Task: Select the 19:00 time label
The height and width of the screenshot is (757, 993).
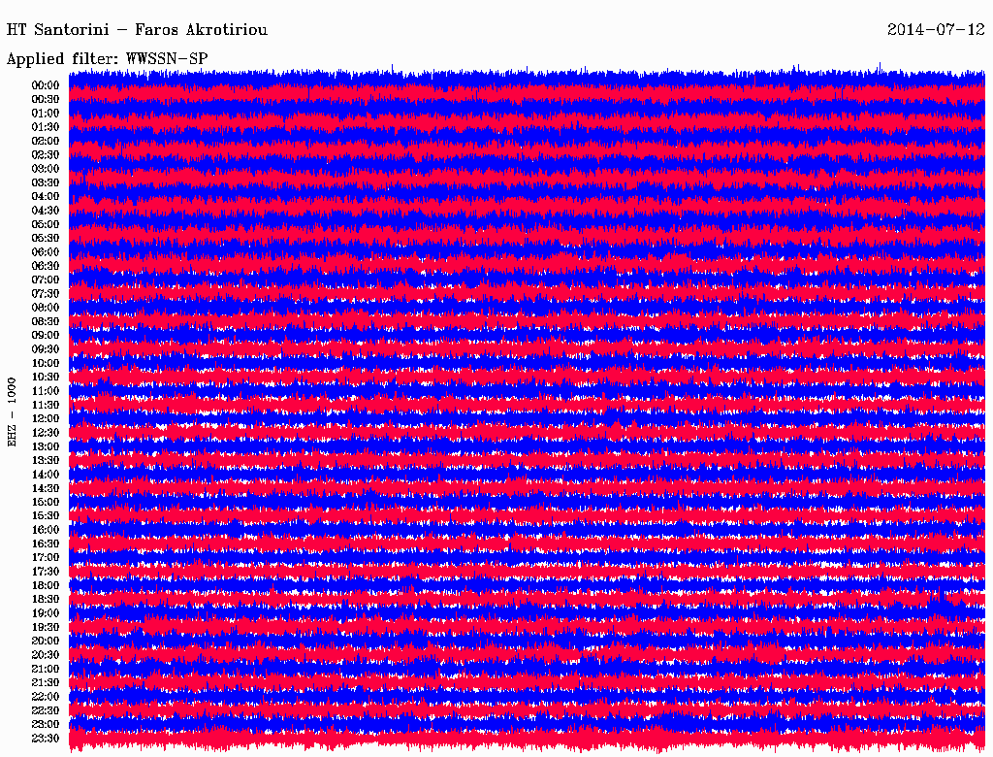Action: [x=46, y=613]
